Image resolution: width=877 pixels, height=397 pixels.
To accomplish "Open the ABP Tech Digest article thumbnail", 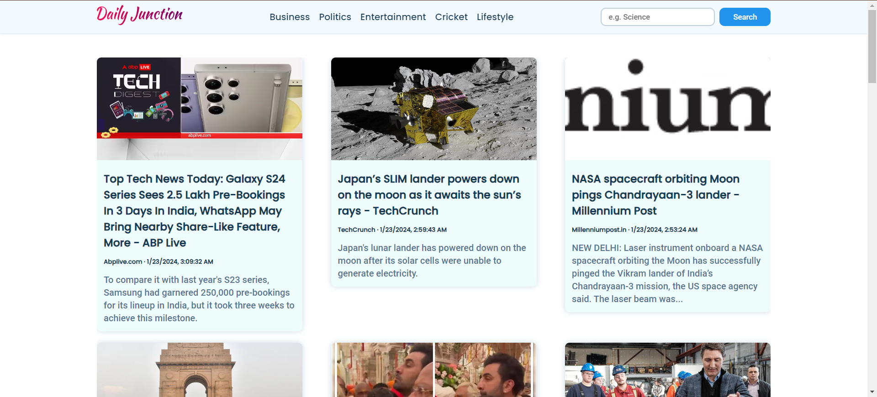I will point(200,109).
